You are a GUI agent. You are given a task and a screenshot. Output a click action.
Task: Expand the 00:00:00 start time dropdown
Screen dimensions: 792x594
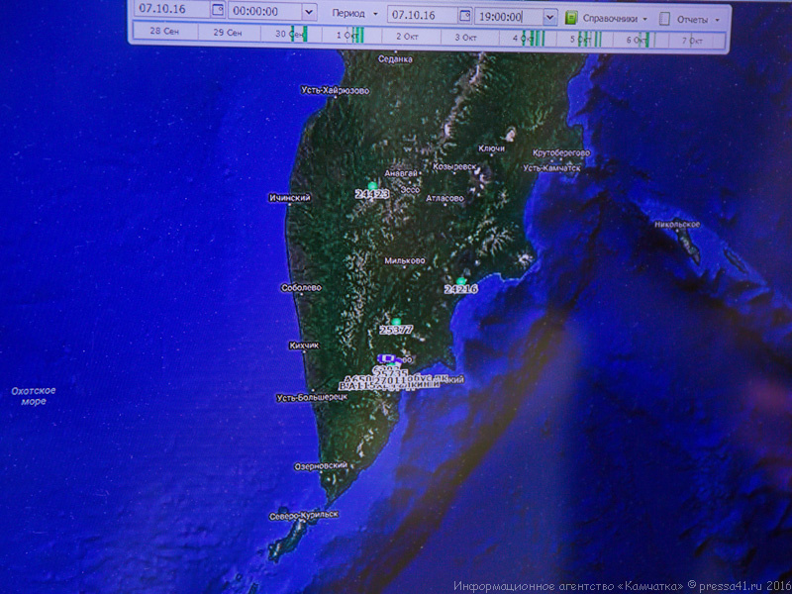click(309, 13)
